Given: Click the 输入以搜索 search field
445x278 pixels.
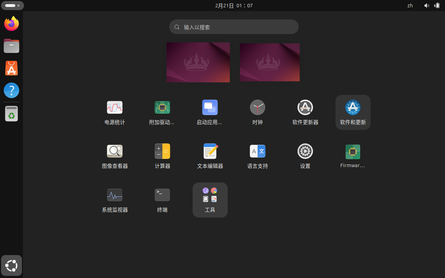Looking at the screenshot, I should [234, 27].
